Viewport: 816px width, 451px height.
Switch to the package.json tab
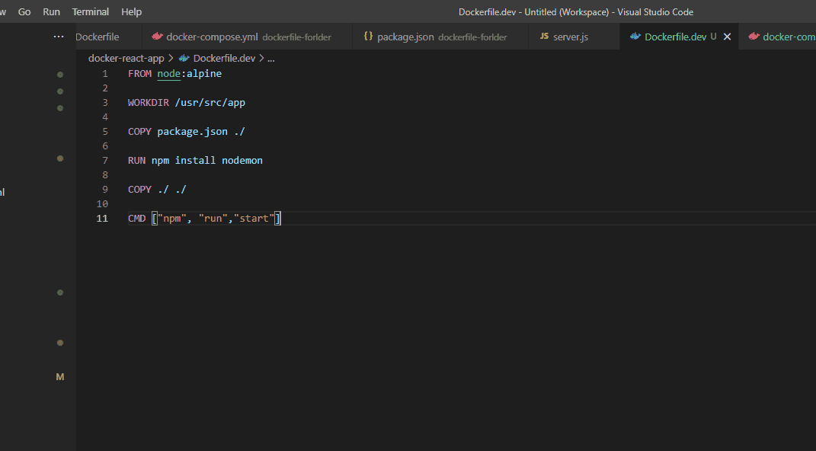tap(404, 37)
